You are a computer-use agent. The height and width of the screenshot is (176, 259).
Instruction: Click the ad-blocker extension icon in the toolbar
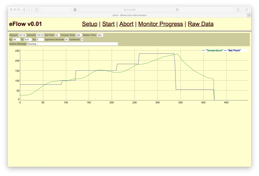pyautogui.click(x=74, y=10)
